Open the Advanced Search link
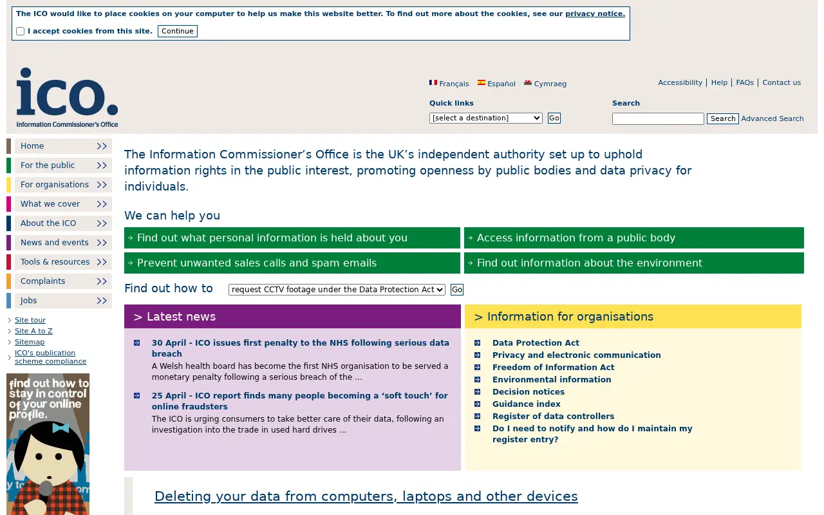The width and height of the screenshot is (824, 515). pos(772,118)
